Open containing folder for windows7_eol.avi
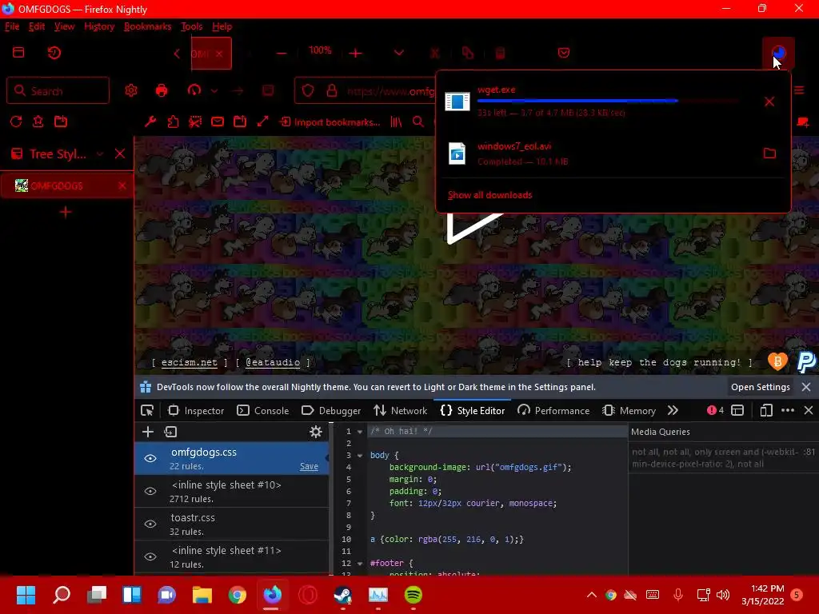819x614 pixels. (769, 153)
